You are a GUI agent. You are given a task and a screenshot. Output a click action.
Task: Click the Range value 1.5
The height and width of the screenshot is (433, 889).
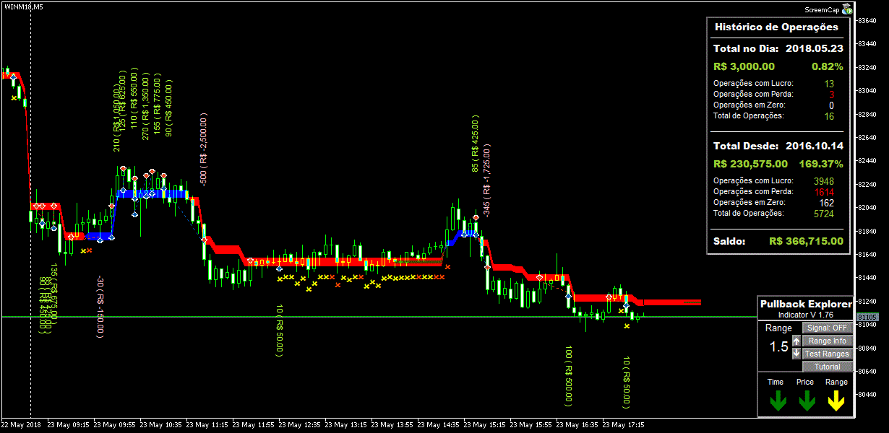(778, 347)
